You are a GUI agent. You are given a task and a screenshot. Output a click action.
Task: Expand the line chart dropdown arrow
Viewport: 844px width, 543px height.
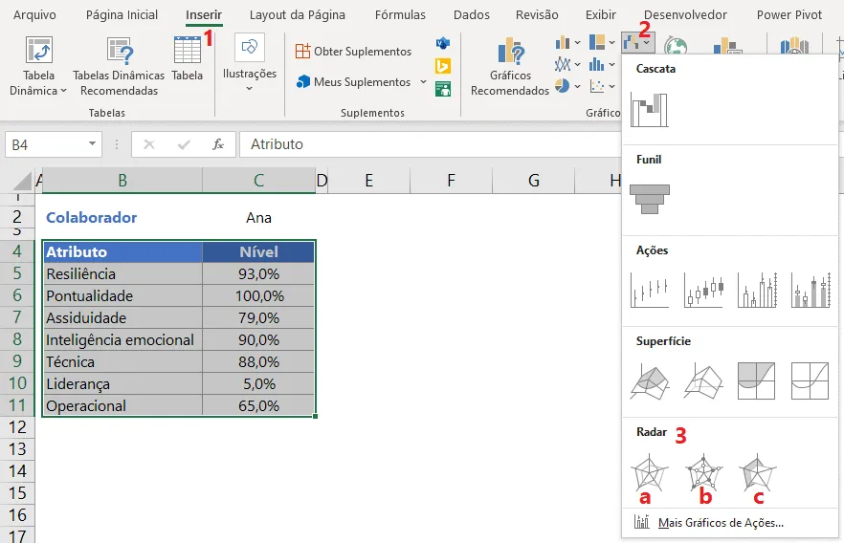[577, 64]
